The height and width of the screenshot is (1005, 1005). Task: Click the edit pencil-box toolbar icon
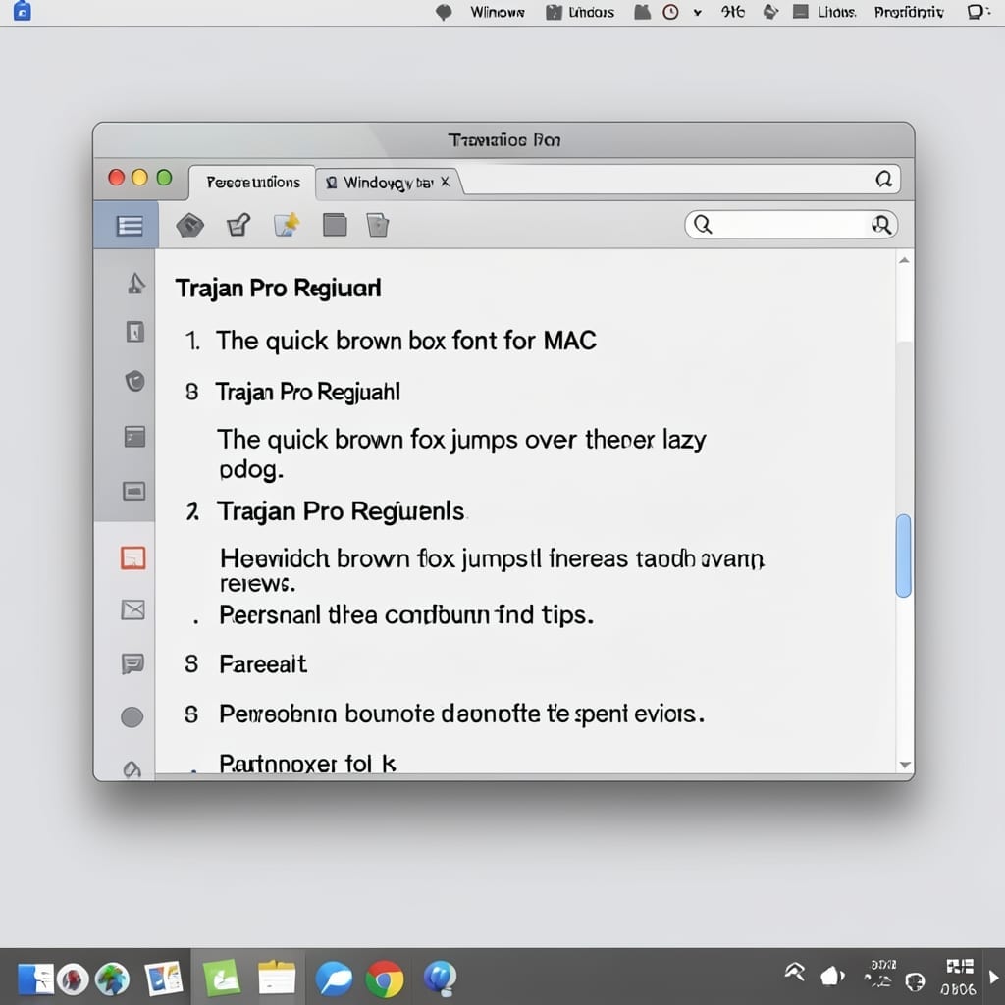(238, 225)
